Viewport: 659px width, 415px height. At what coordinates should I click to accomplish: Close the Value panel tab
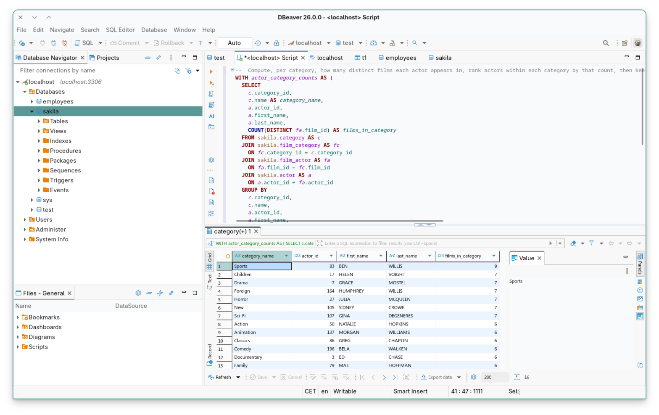click(540, 258)
